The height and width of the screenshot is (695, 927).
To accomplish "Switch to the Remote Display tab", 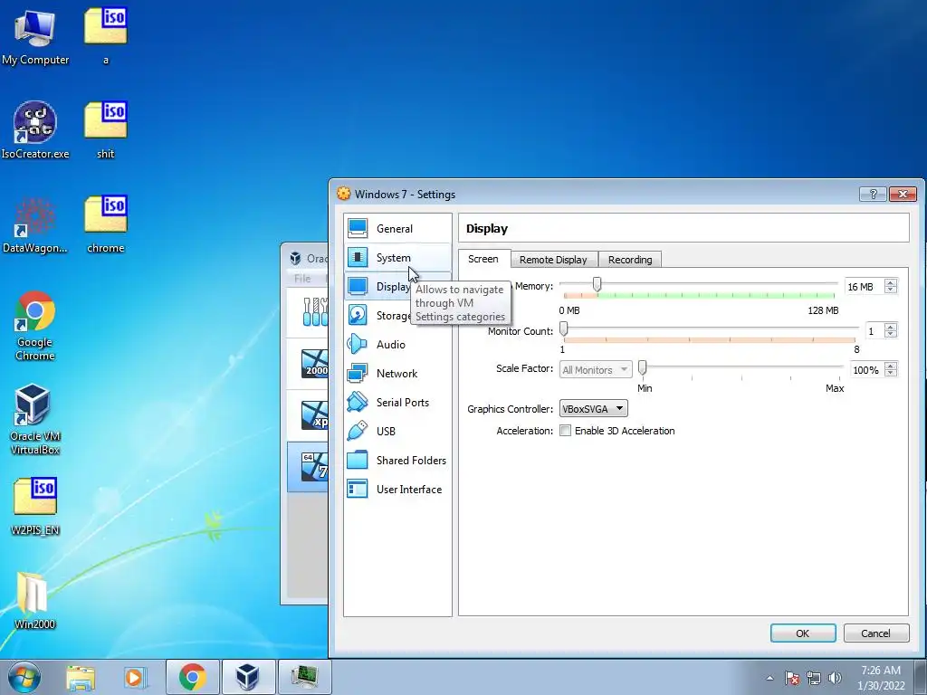I will [553, 260].
